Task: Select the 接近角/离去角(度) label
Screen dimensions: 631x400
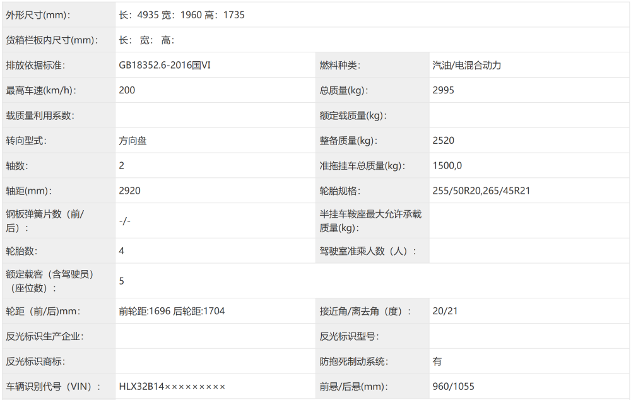Action: click(x=365, y=311)
